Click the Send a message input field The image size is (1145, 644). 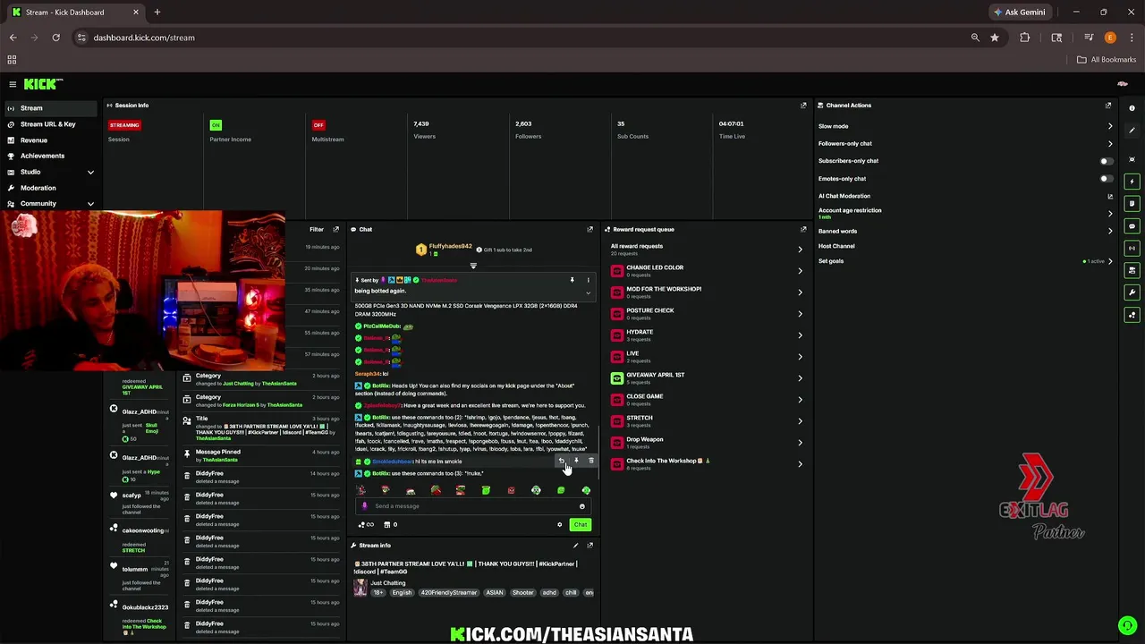pos(474,506)
